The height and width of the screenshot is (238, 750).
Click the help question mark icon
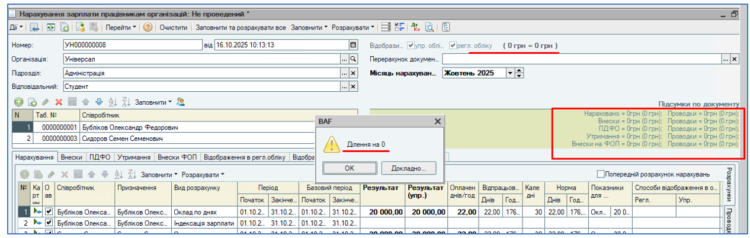click(x=148, y=27)
